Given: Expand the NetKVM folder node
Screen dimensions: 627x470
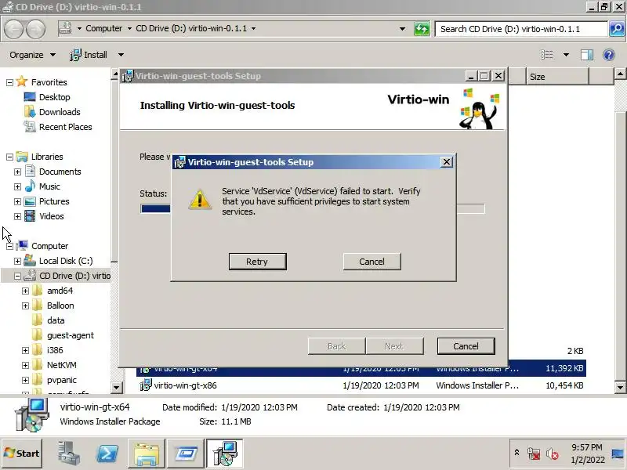Looking at the screenshot, I should (25, 365).
